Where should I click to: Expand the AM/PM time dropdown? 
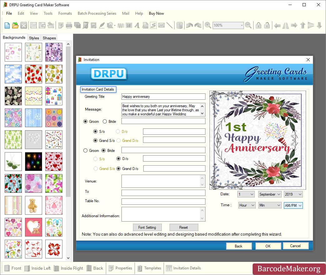click(293, 205)
